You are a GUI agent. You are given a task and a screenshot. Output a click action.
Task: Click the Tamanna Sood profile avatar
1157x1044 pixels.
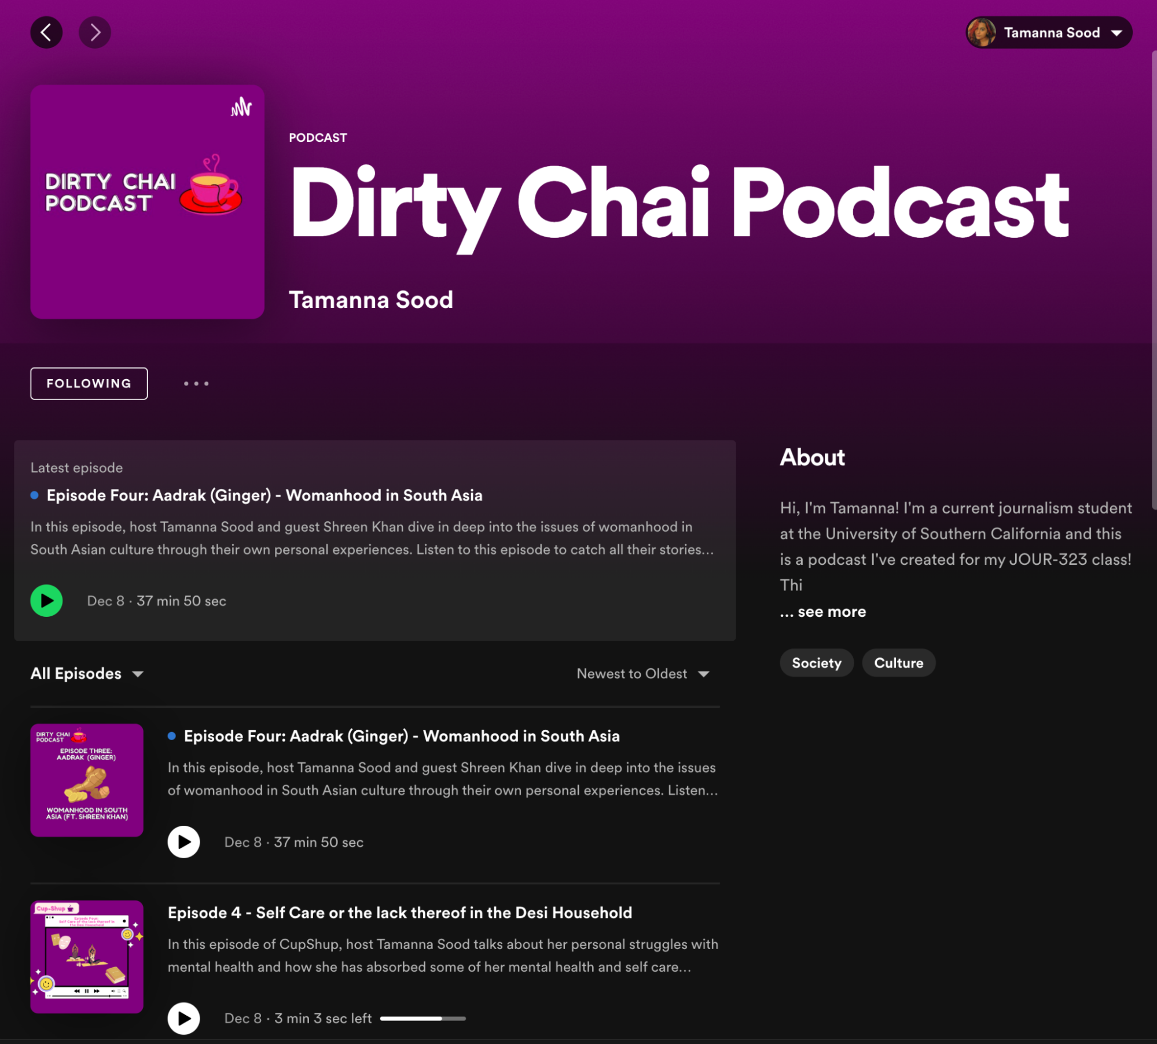[x=982, y=32]
